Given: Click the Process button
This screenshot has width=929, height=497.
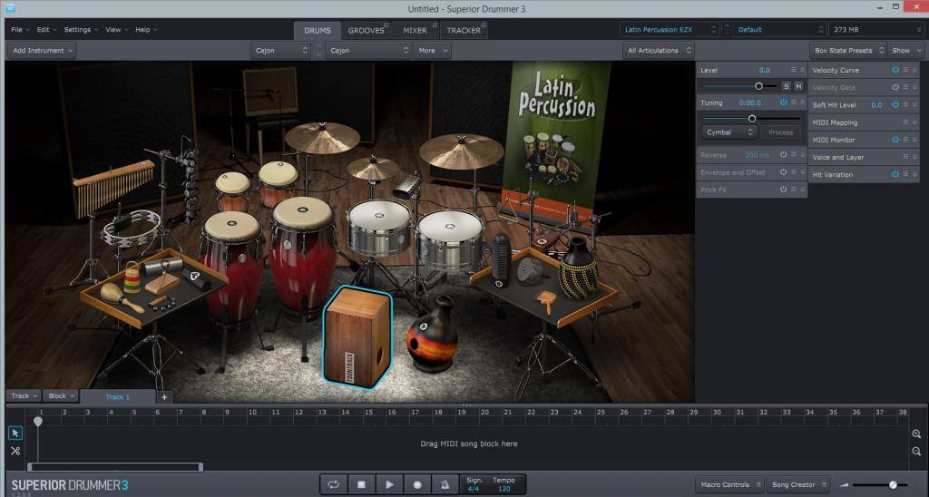Looking at the screenshot, I should 781,132.
